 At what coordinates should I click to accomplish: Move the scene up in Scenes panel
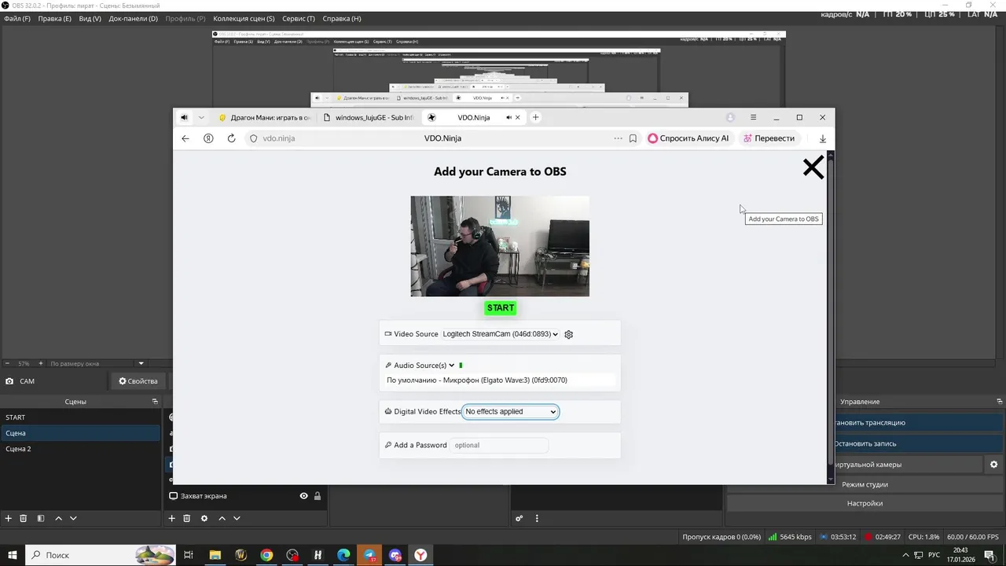click(x=58, y=519)
